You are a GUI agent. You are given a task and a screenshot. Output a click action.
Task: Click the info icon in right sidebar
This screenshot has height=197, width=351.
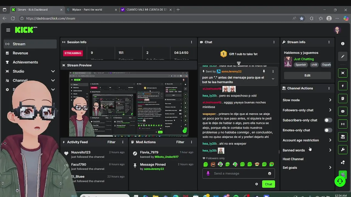tap(343, 44)
